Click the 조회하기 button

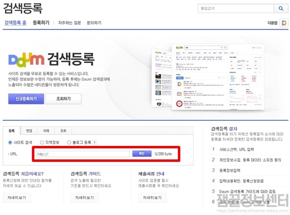63,99
